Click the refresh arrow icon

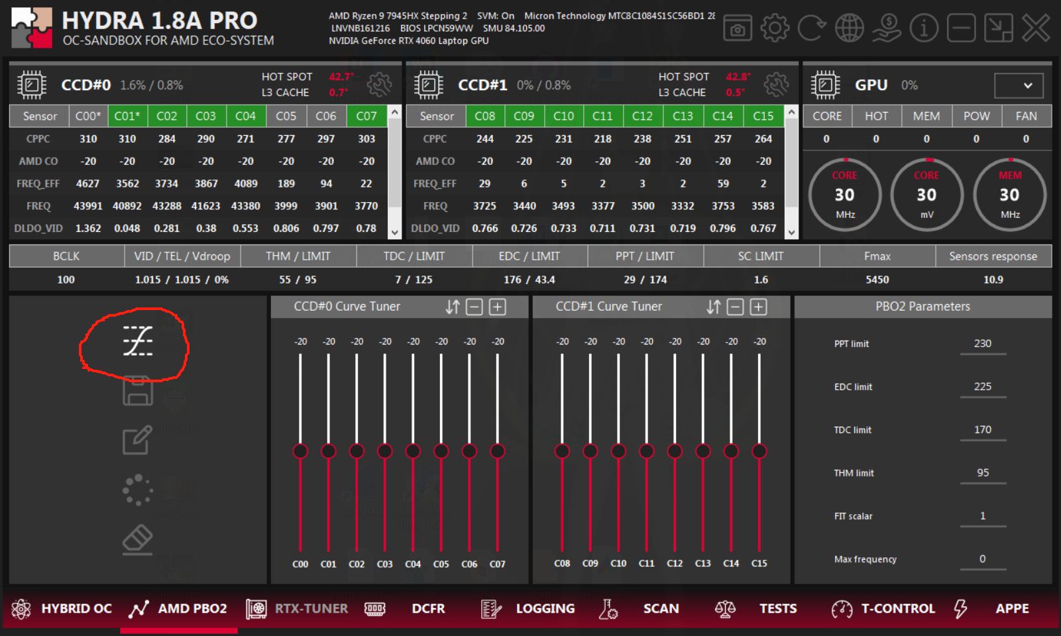[811, 28]
